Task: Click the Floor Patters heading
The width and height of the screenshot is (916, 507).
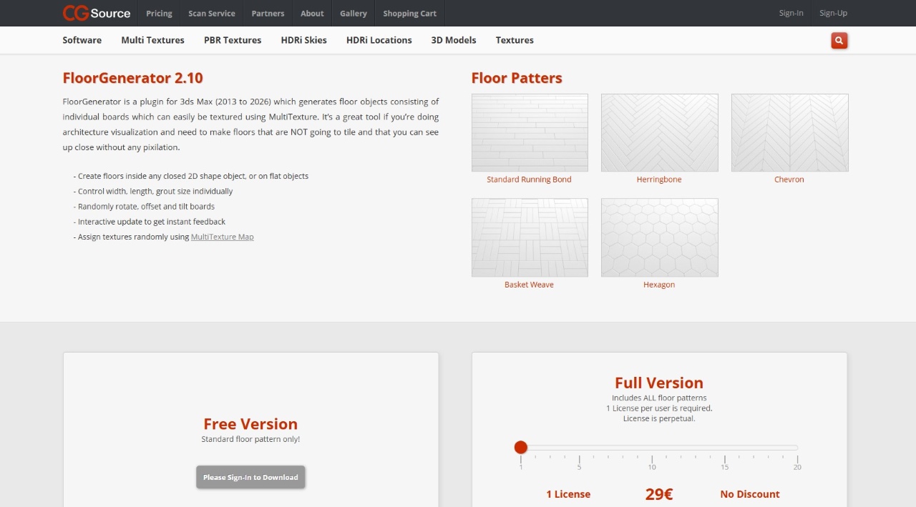Action: pos(517,78)
